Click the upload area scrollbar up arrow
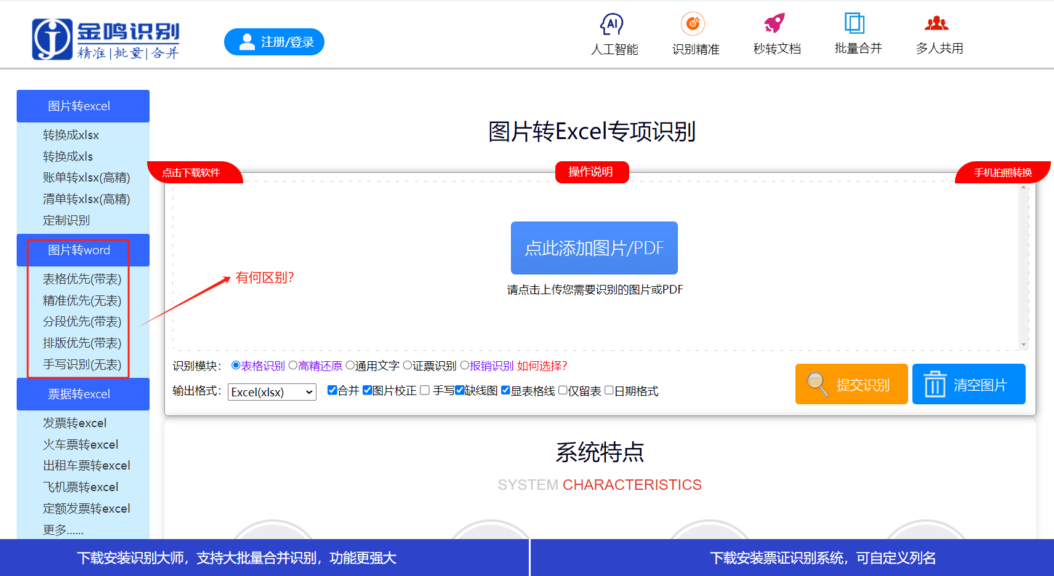Viewport: 1054px width, 576px height. (x=1024, y=186)
